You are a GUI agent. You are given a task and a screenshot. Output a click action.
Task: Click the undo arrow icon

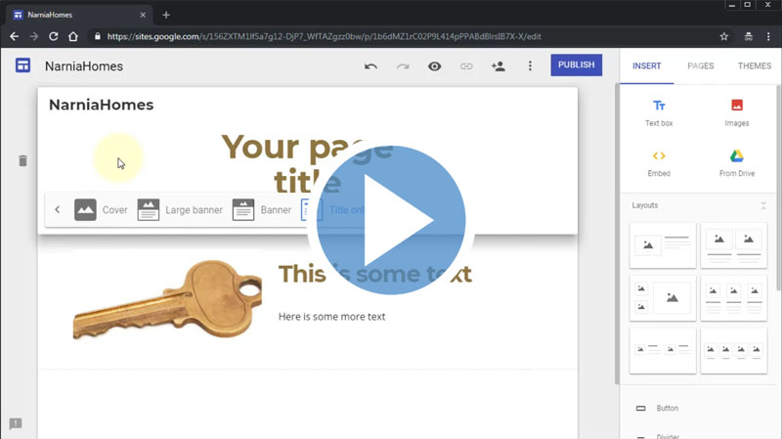click(370, 66)
